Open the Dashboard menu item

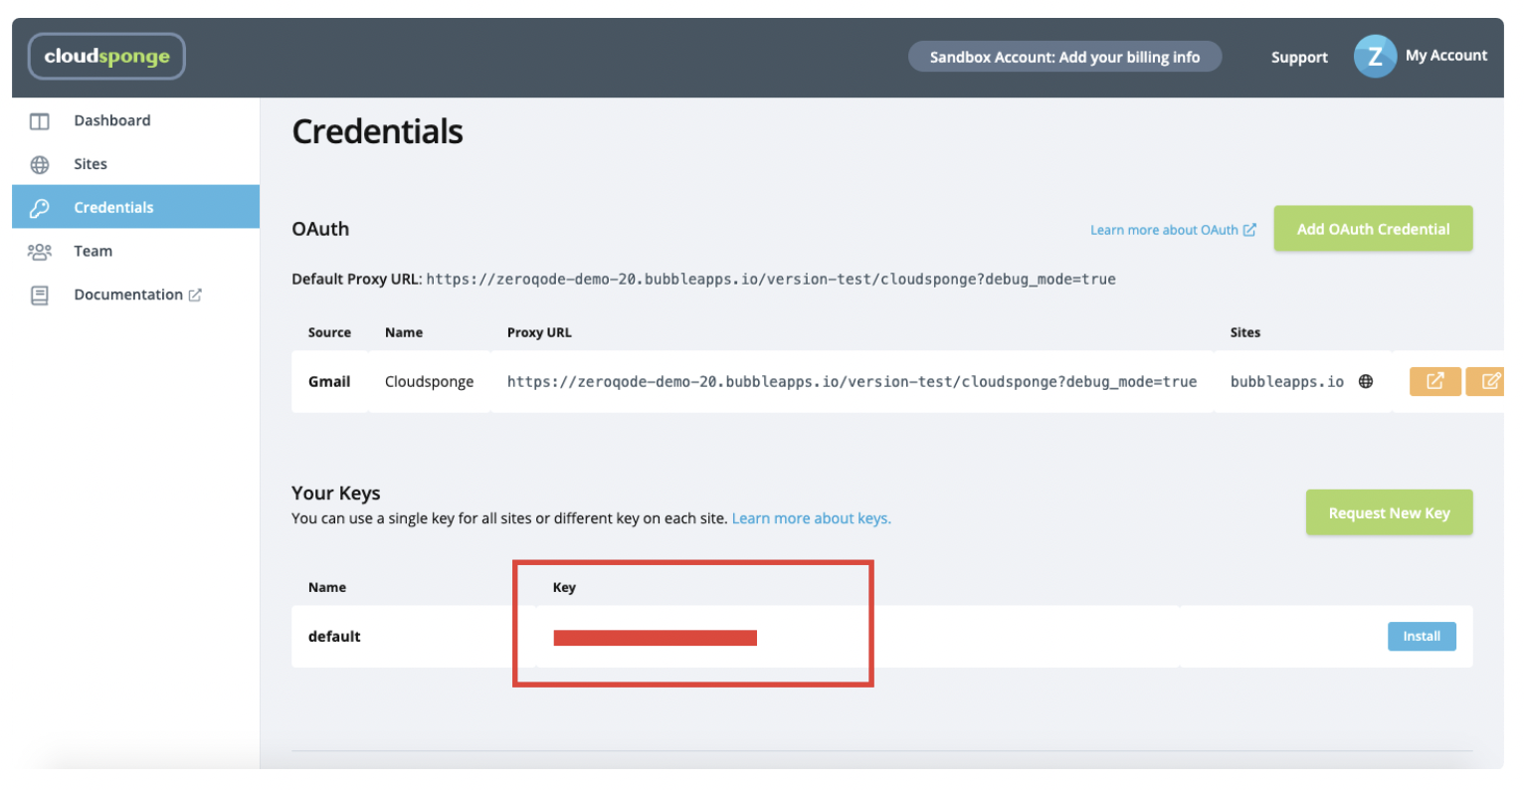pyautogui.click(x=112, y=120)
